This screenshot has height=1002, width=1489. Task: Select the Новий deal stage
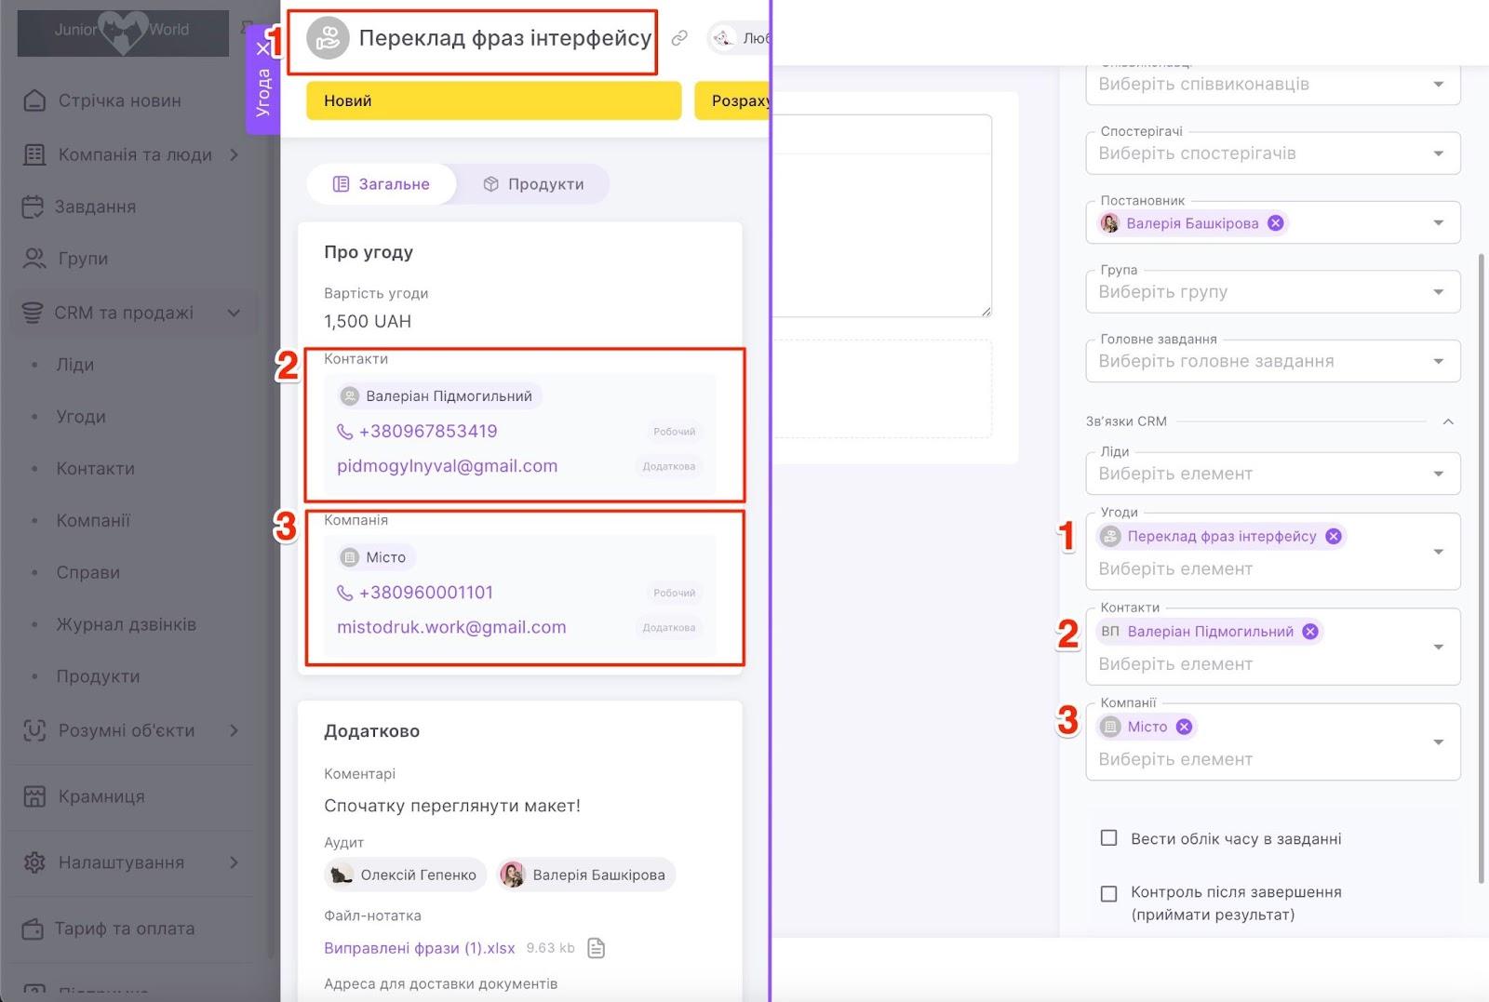tap(494, 100)
